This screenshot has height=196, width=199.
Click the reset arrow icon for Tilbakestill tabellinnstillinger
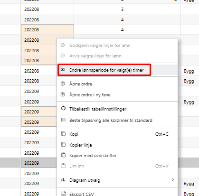(63, 109)
